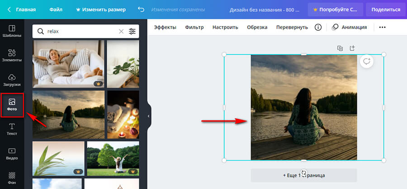Click Перевернуть flip option

pyautogui.click(x=292, y=27)
